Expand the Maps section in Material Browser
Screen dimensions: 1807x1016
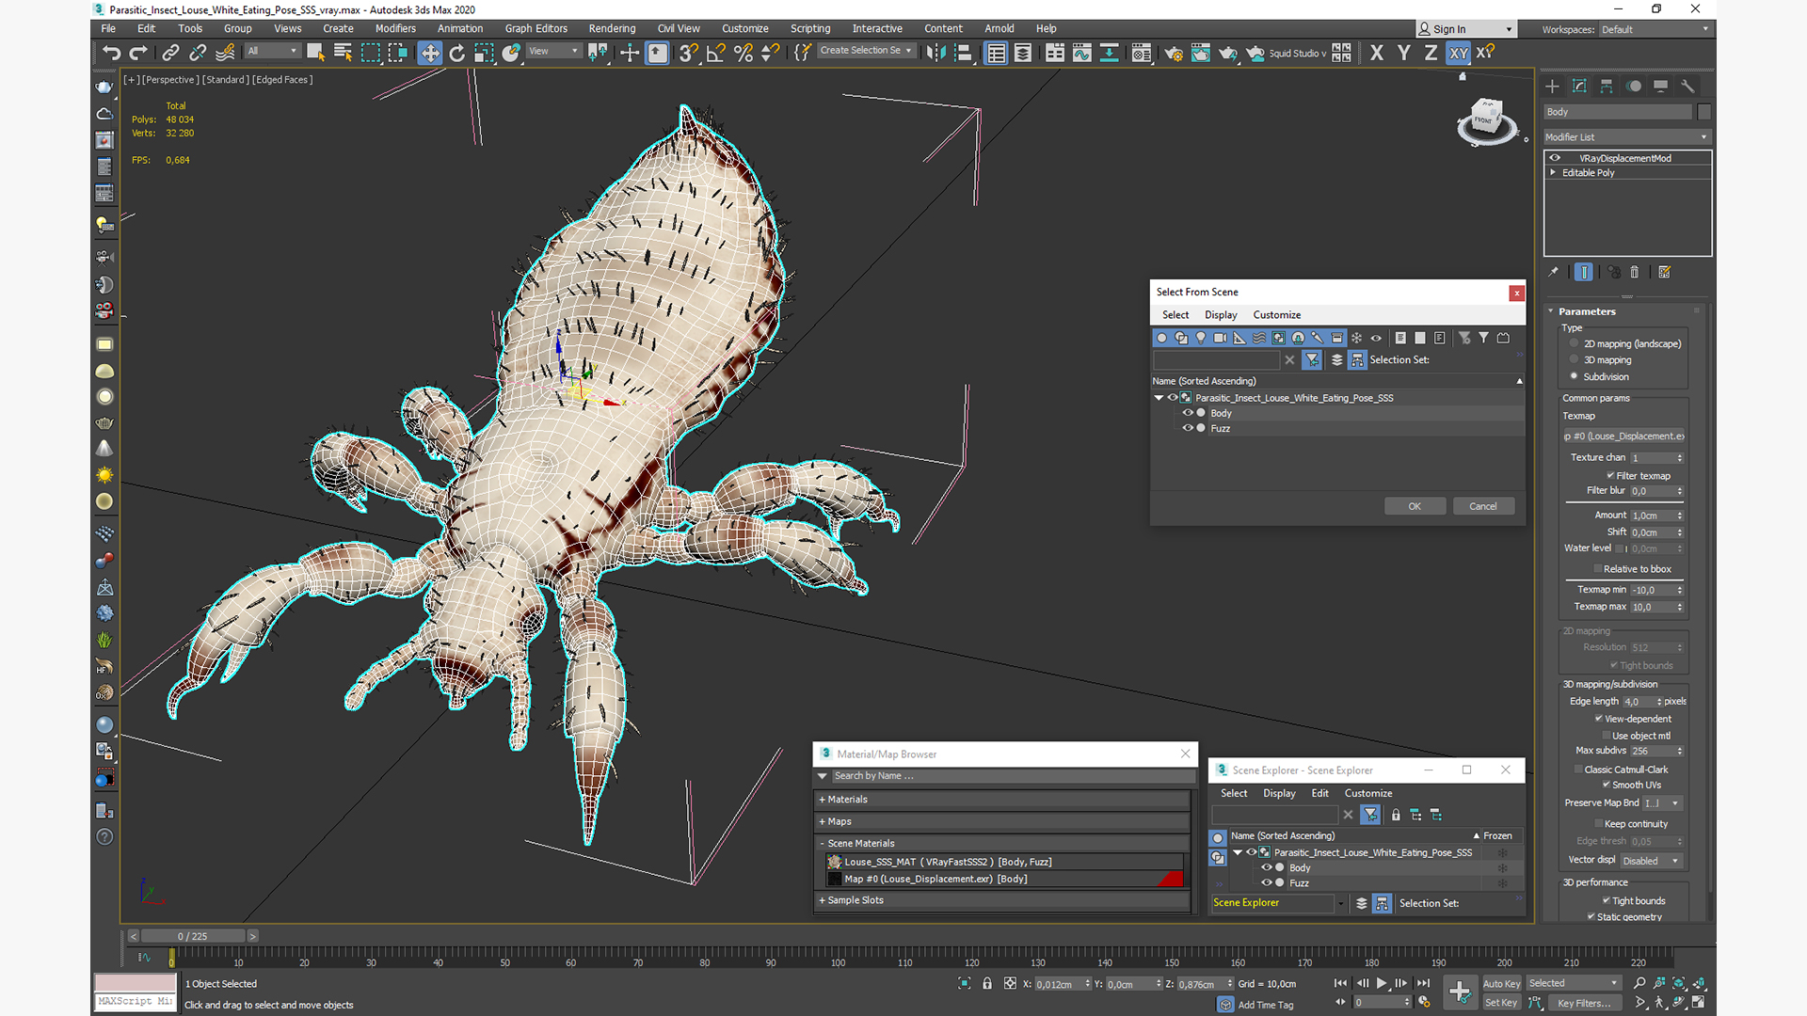pyautogui.click(x=839, y=821)
